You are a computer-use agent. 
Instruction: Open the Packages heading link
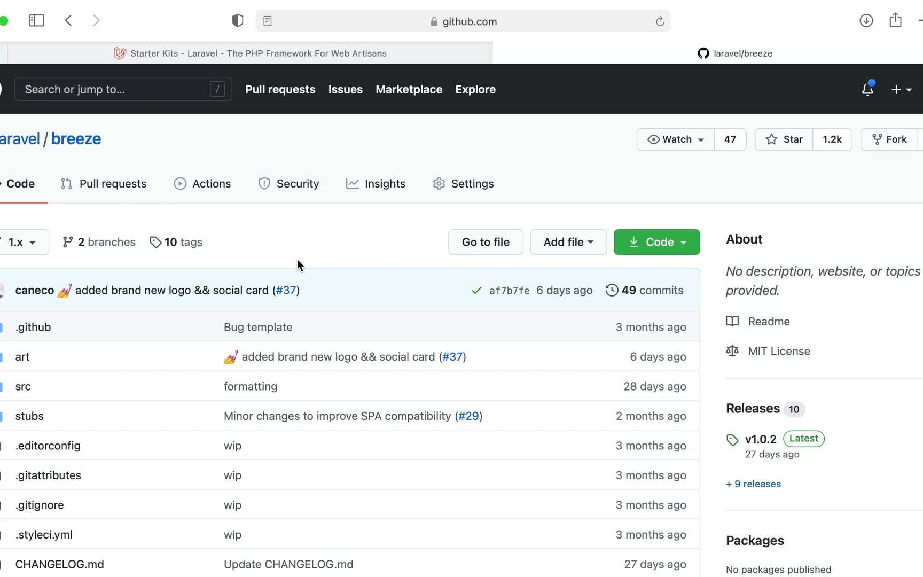(x=755, y=541)
